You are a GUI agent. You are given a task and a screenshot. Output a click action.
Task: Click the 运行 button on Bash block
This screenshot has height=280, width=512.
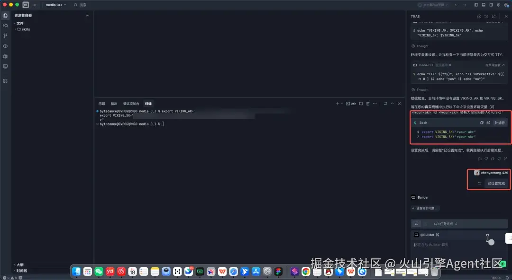500,123
